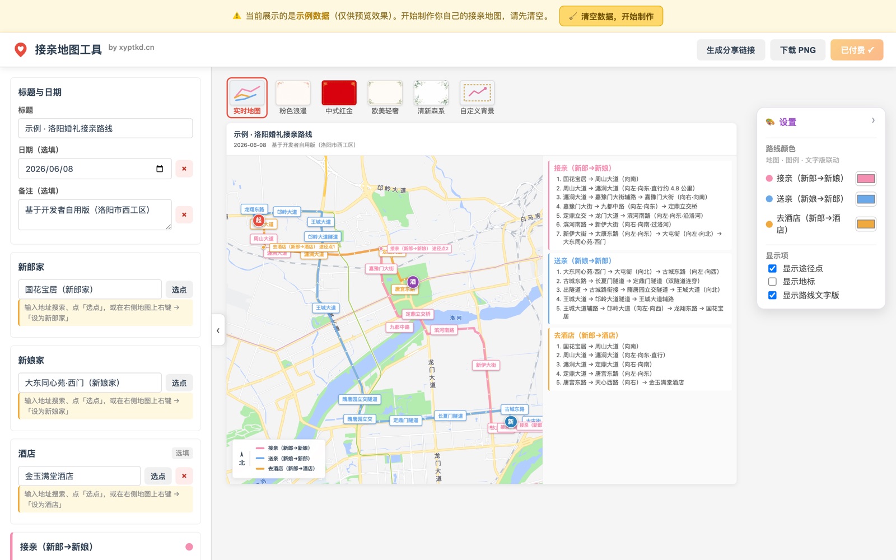Open color picker for 去酒店 route (orange)
Screen dimensions: 896x560
[x=866, y=224]
